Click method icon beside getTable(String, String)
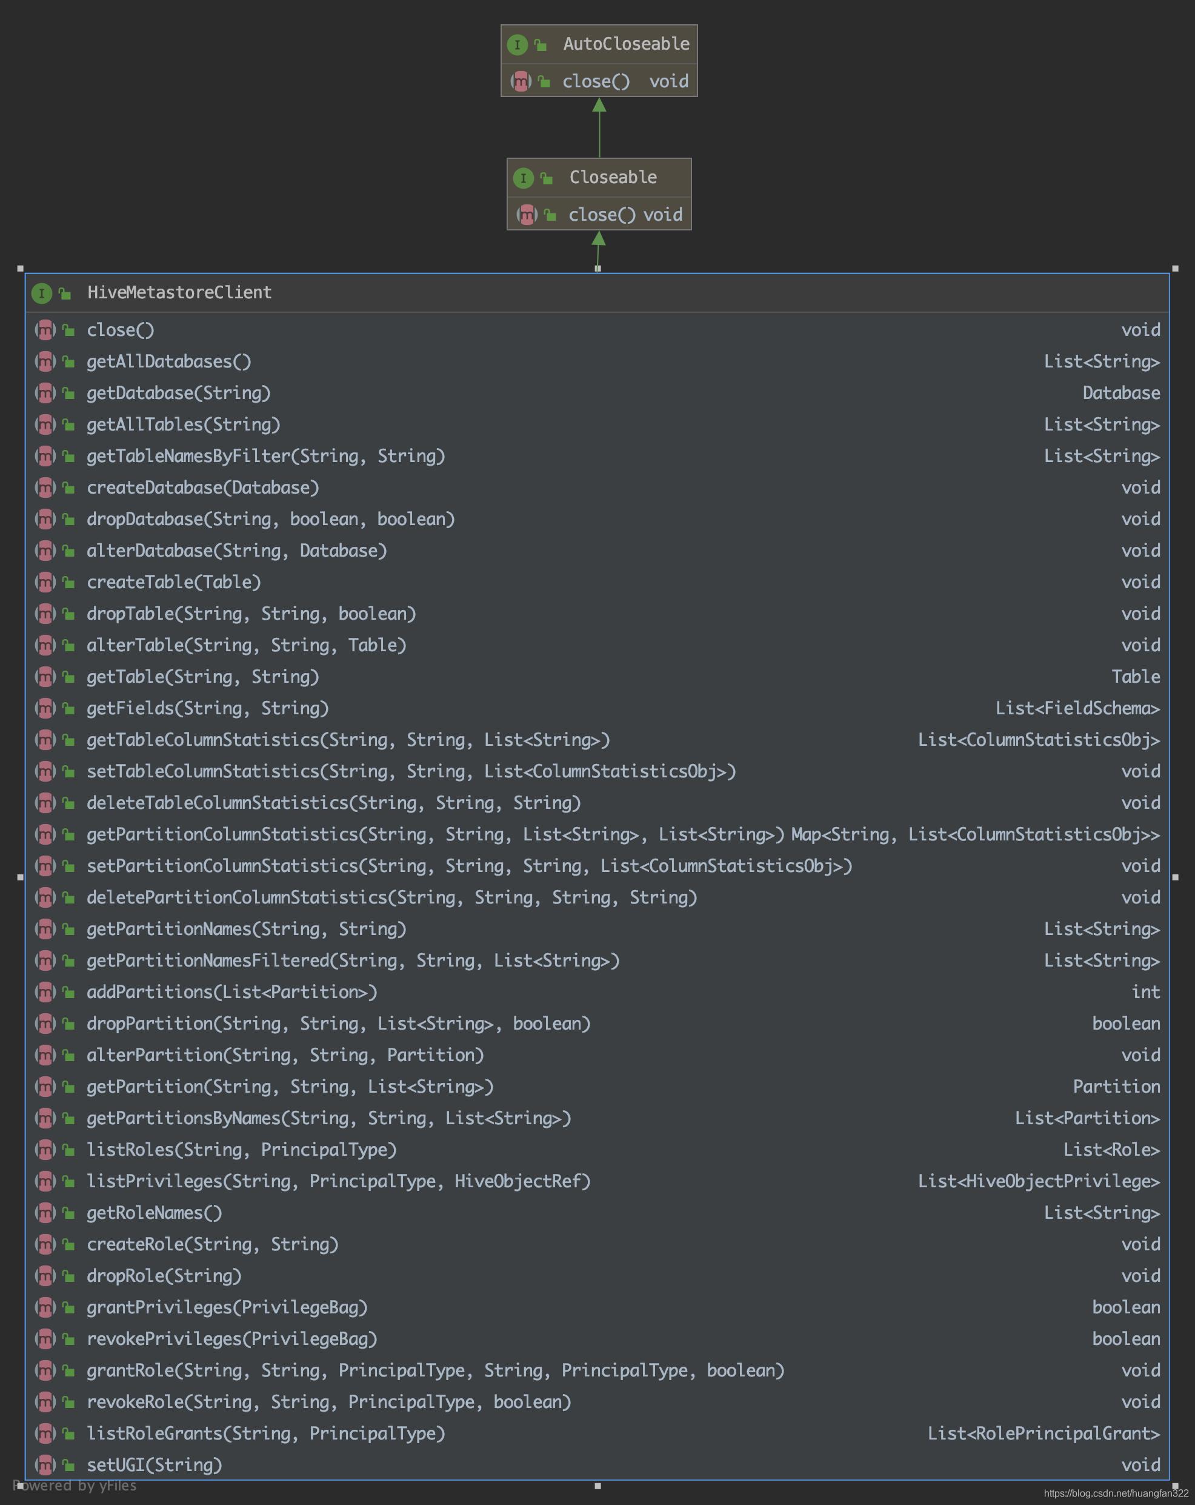Viewport: 1195px width, 1505px height. click(45, 677)
